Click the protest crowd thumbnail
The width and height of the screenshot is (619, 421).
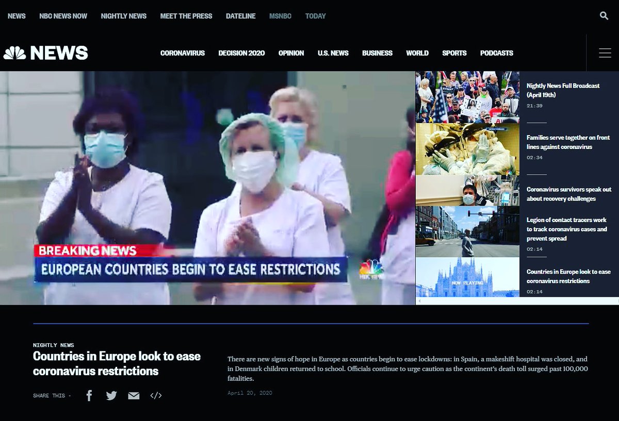[x=467, y=97]
